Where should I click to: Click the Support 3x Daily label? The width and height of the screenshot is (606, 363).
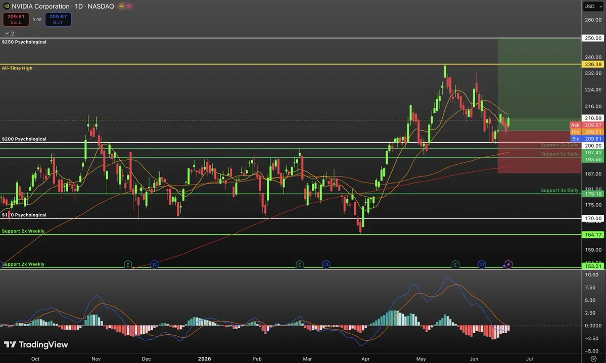pos(560,191)
